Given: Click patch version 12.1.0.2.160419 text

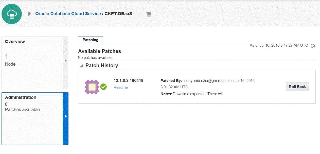Looking at the screenshot, I should pyautogui.click(x=128, y=81).
